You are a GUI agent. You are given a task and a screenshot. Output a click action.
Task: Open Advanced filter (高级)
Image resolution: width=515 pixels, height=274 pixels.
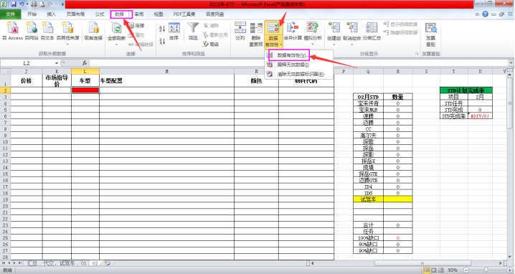coord(211,44)
